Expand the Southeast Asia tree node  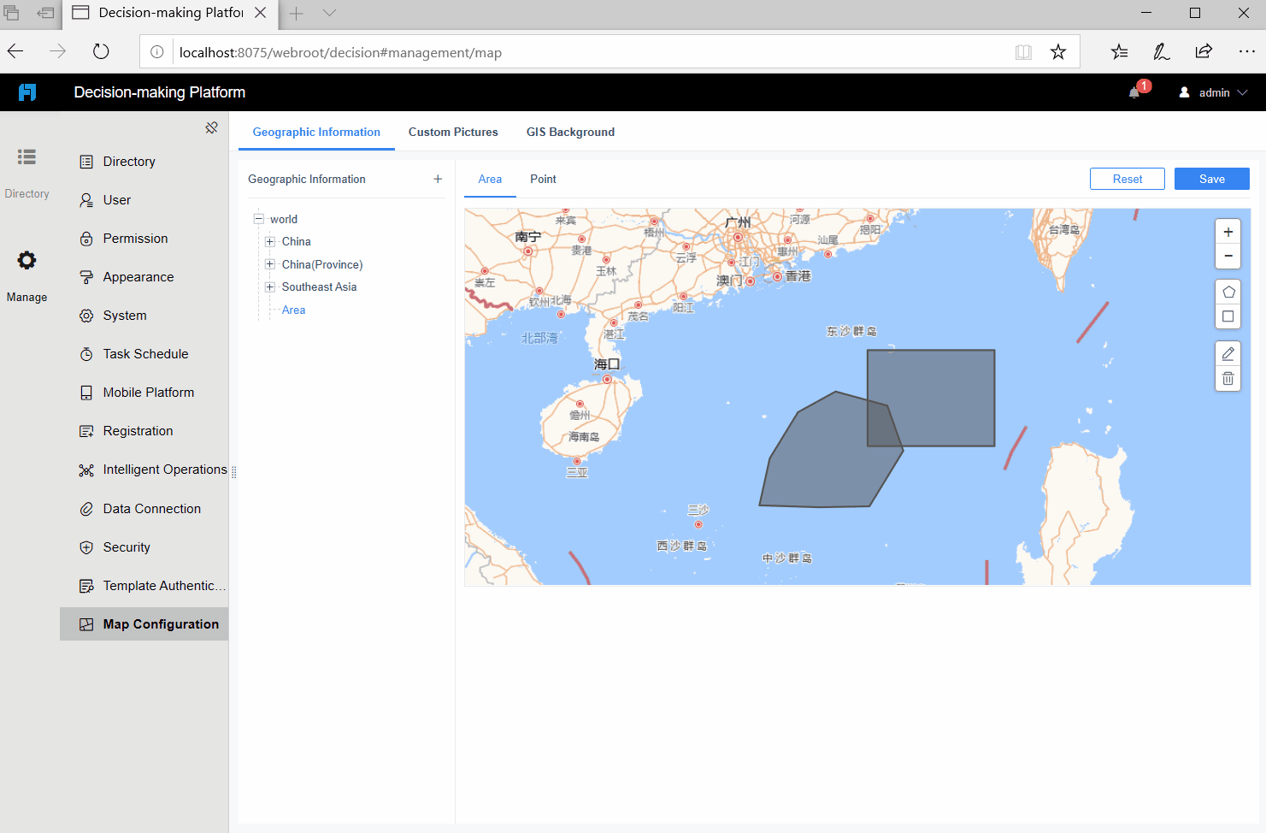click(x=269, y=287)
